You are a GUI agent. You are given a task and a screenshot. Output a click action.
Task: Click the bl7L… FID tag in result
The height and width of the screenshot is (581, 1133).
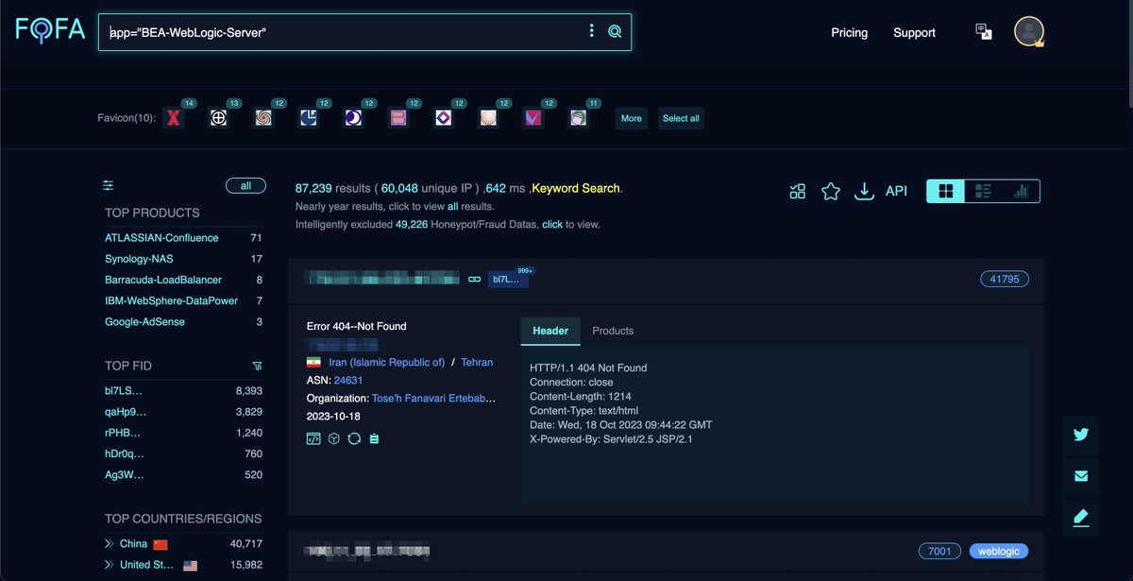(508, 280)
